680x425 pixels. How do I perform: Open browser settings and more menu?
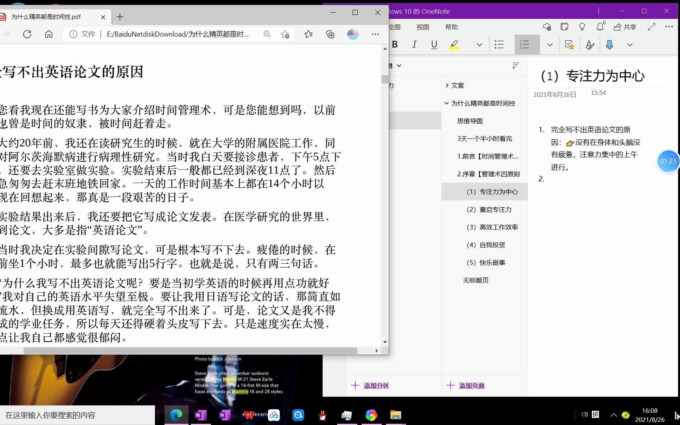pos(375,34)
